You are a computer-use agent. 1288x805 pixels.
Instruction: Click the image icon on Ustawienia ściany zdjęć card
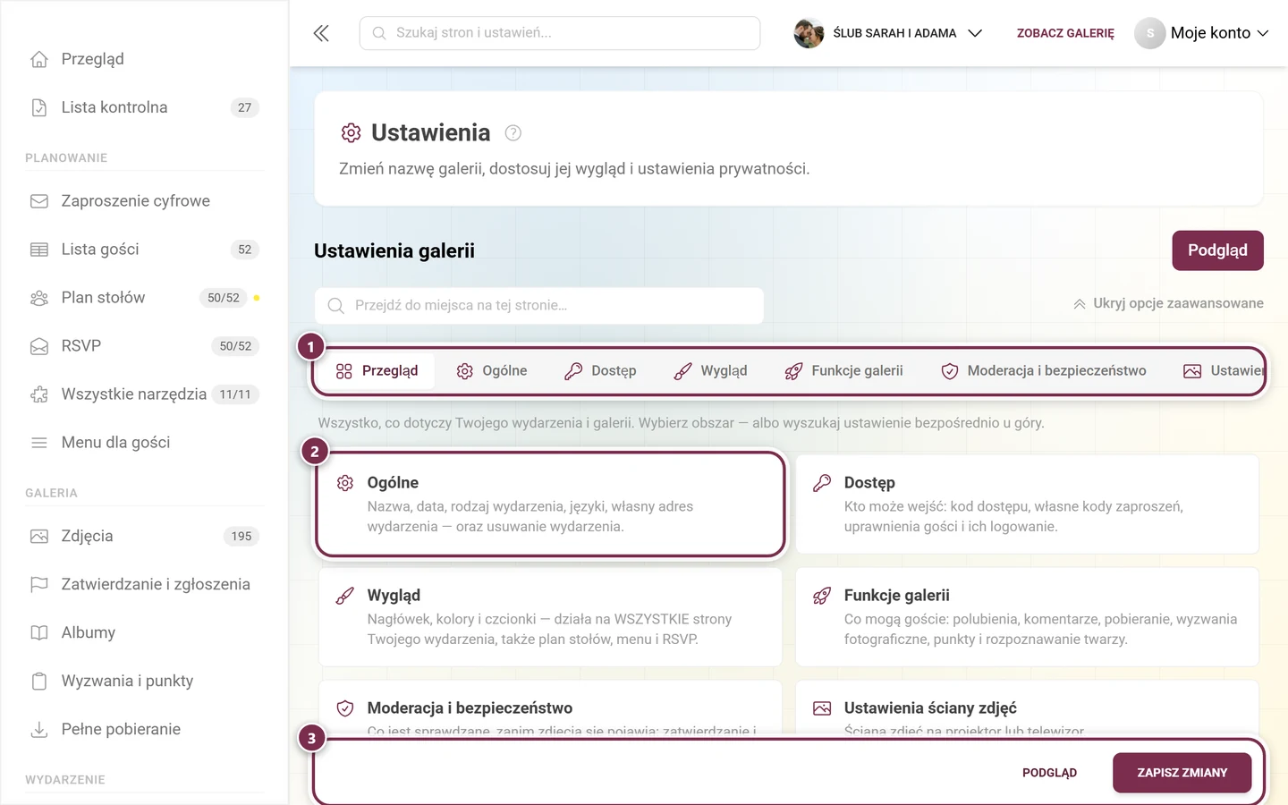point(822,708)
